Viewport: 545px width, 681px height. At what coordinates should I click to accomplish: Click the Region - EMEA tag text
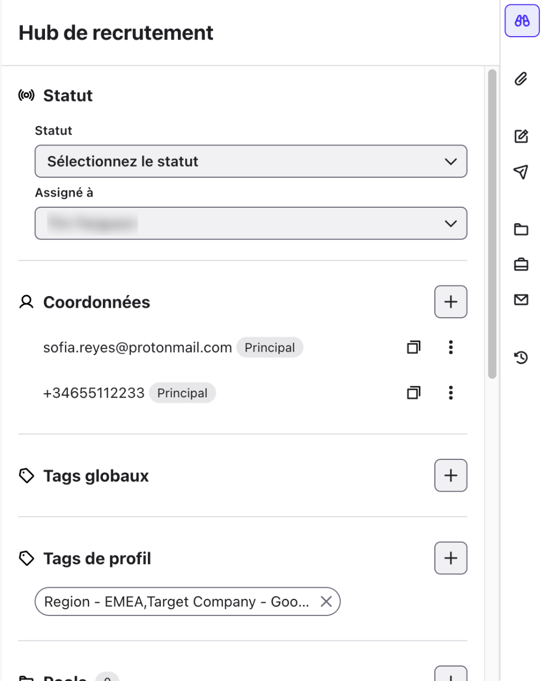pos(177,602)
